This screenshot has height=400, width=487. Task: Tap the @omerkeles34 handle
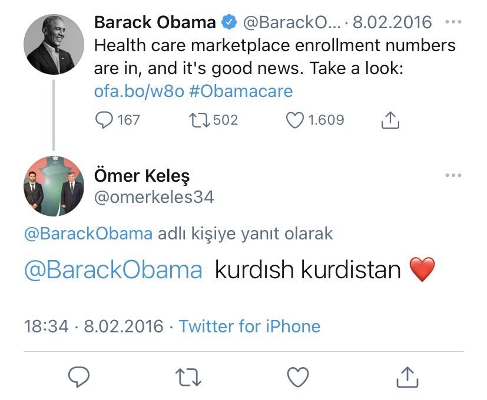click(154, 196)
